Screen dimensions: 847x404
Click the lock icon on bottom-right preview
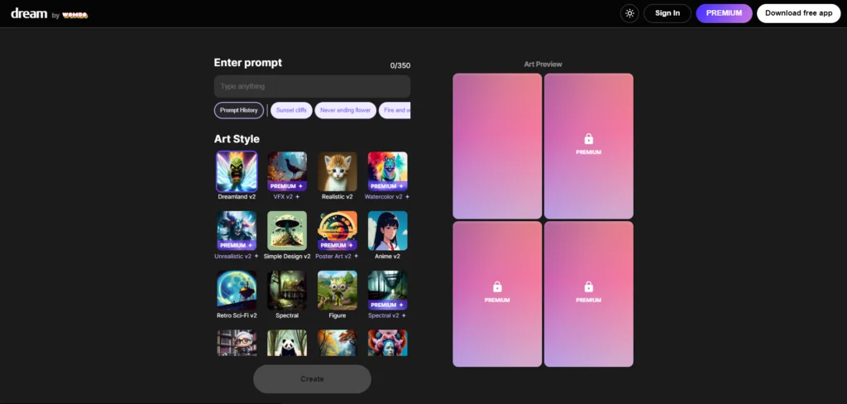[589, 286]
